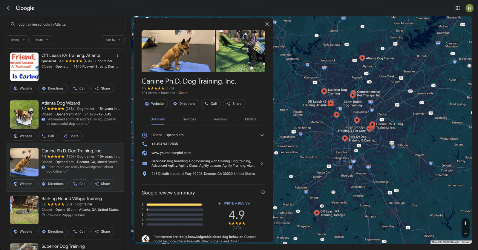Click Call button in the details panel
478x250 pixels.
coord(211,104)
